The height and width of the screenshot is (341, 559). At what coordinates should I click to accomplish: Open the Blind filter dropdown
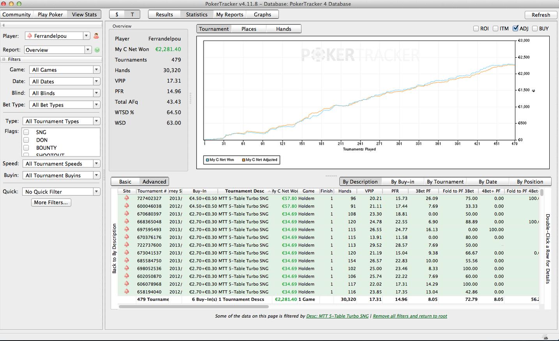pos(65,93)
